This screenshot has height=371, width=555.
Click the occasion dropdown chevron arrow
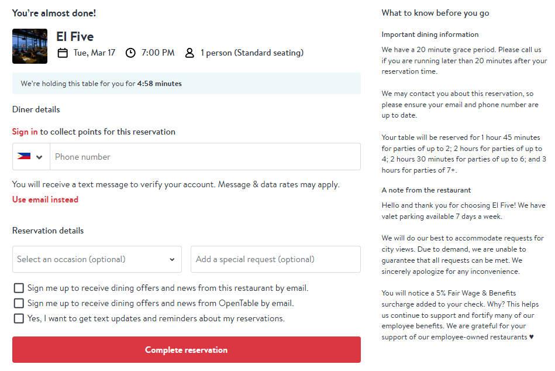172,259
